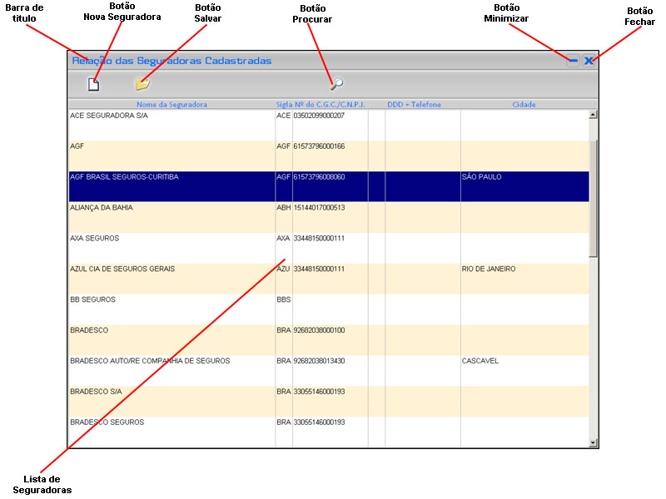This screenshot has height=499, width=666.
Task: Click the Nº do C.G.C./C.N.P.J. column header
Action: coord(331,105)
